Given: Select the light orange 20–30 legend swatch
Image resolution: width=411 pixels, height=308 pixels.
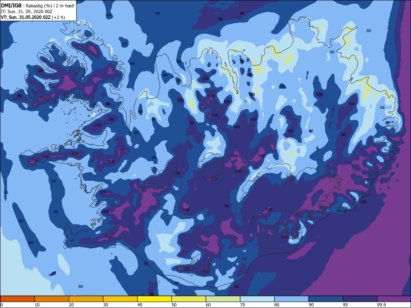Looking at the screenshot, I should click(86, 299).
